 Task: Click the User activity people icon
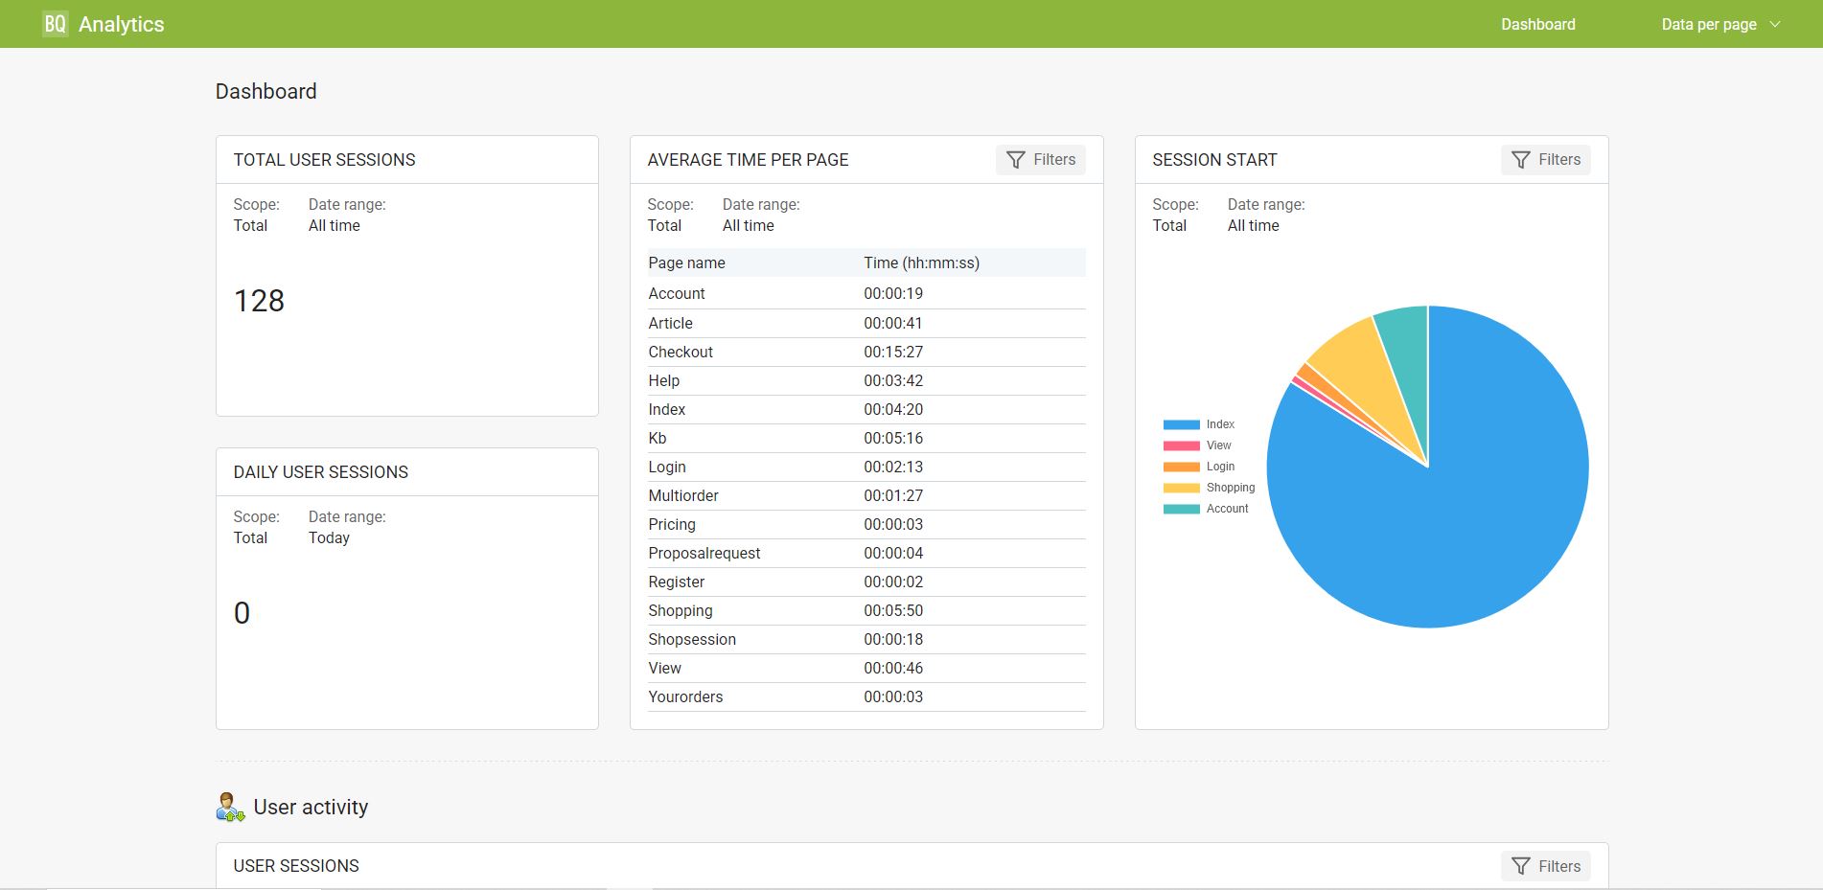[228, 807]
